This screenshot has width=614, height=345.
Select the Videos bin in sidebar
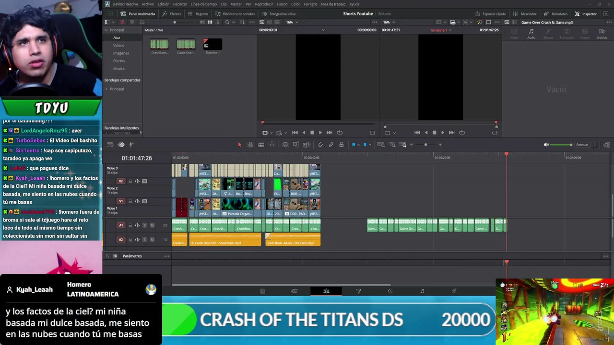[118, 46]
